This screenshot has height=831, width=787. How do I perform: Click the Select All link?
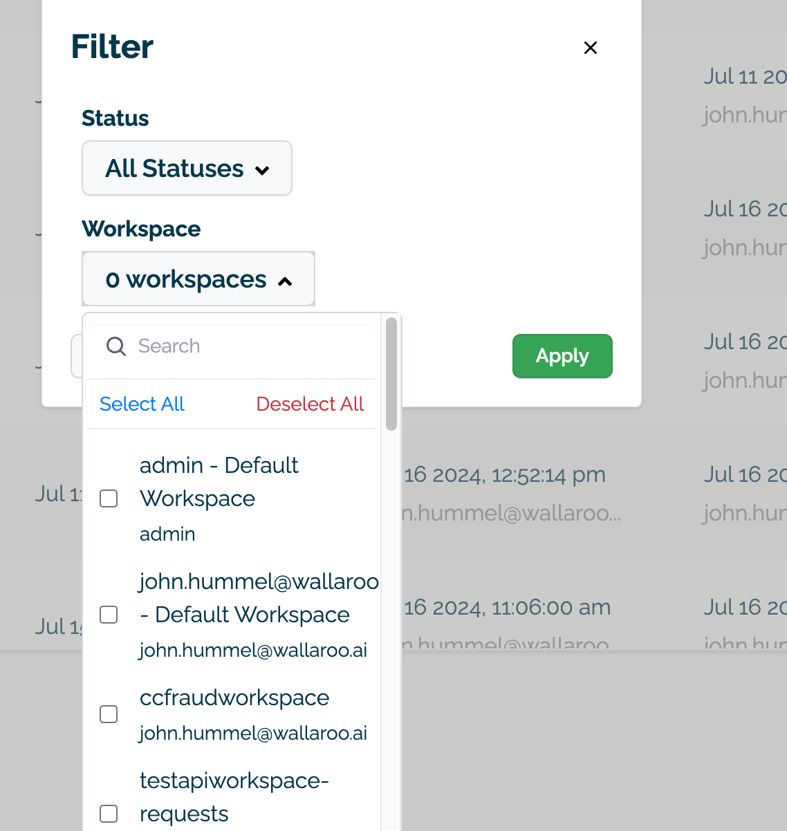point(142,404)
